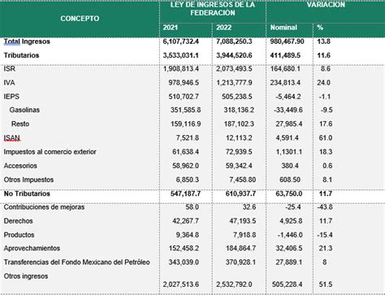Click the 2022 column header
385x295 pixels.
click(x=223, y=28)
